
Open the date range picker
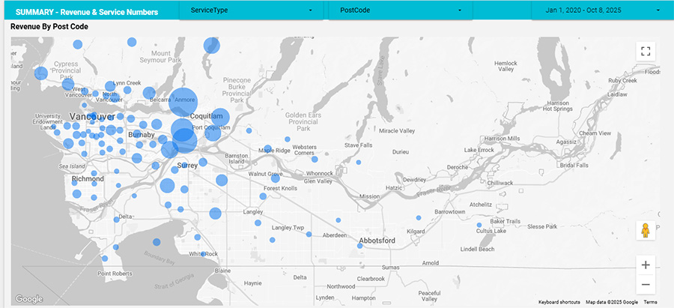click(598, 10)
